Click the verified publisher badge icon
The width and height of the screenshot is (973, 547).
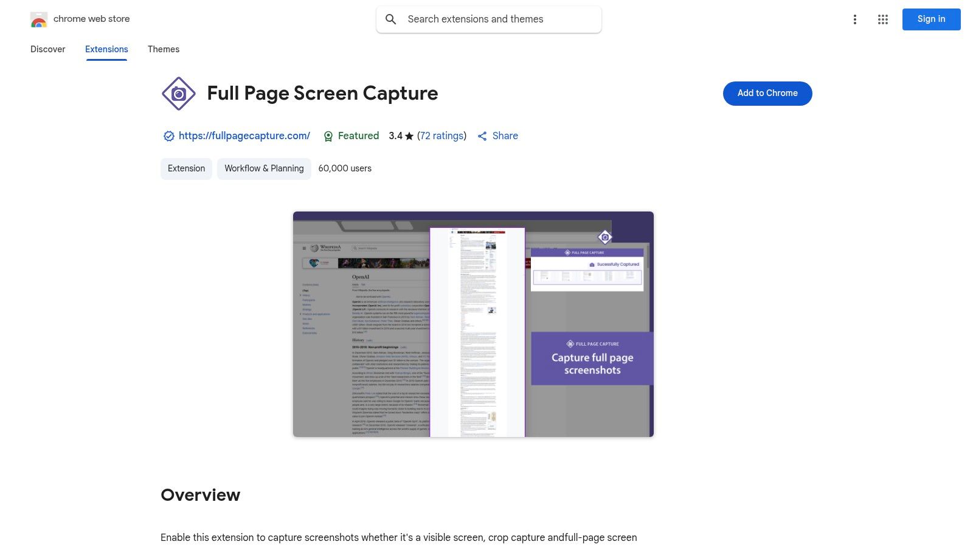coord(168,136)
